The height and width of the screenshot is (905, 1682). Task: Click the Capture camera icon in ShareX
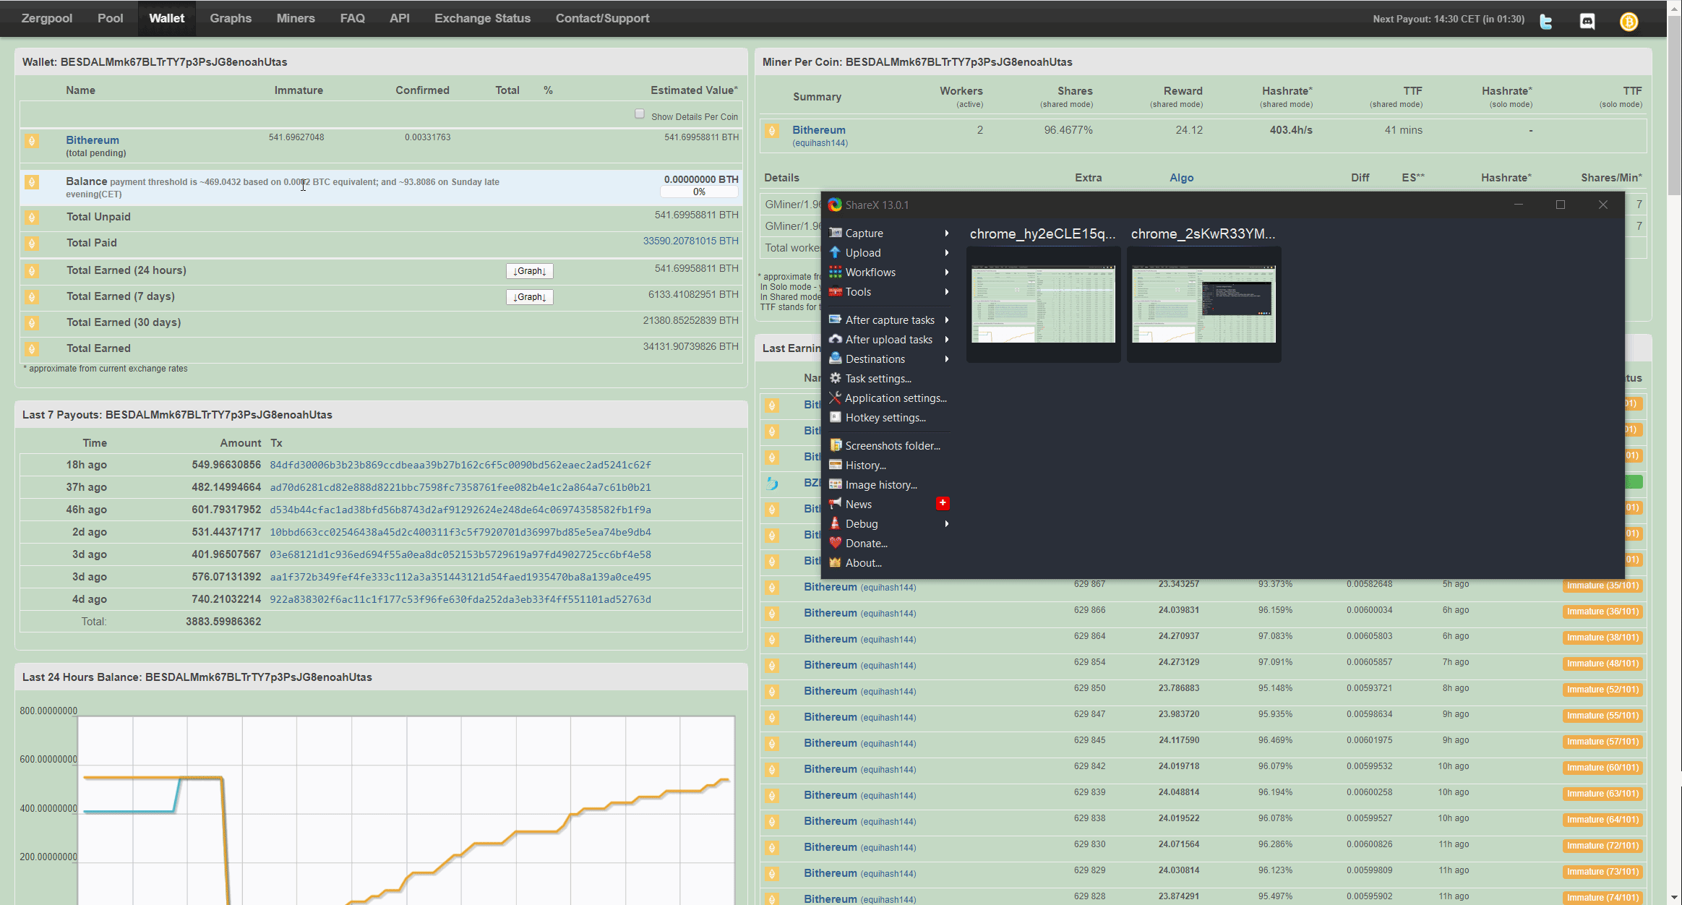click(x=836, y=233)
